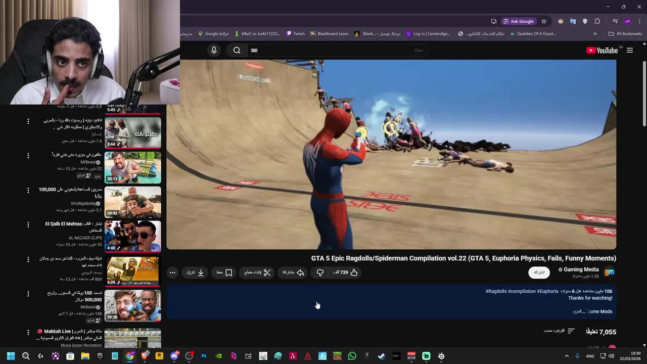Click the #Ragdolls hashtag
This screenshot has height=364, width=647.
click(x=496, y=291)
